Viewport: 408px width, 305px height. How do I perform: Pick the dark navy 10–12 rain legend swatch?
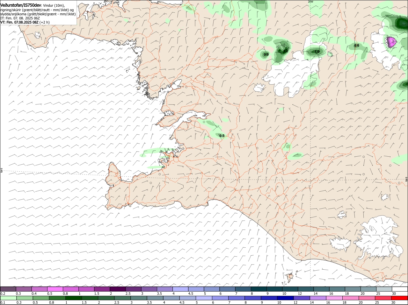pyautogui.click(x=286, y=298)
